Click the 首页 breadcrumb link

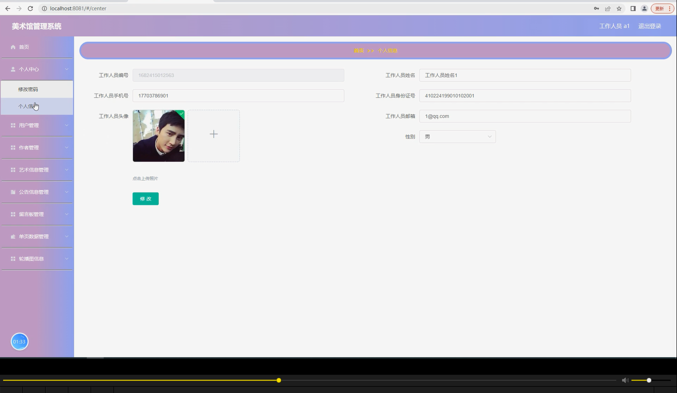pos(359,51)
